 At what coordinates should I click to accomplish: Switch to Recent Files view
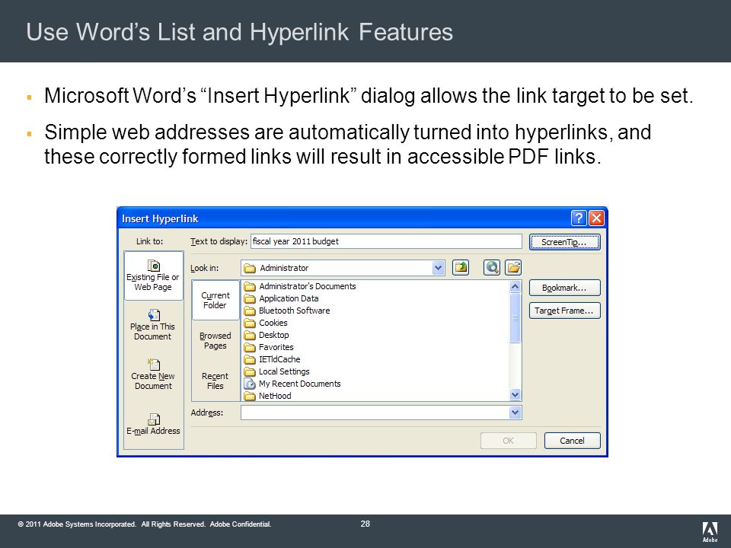pyautogui.click(x=215, y=381)
